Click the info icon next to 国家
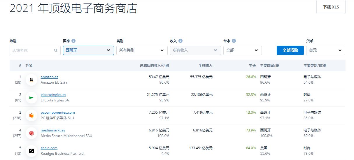 pyautogui.click(x=73, y=41)
